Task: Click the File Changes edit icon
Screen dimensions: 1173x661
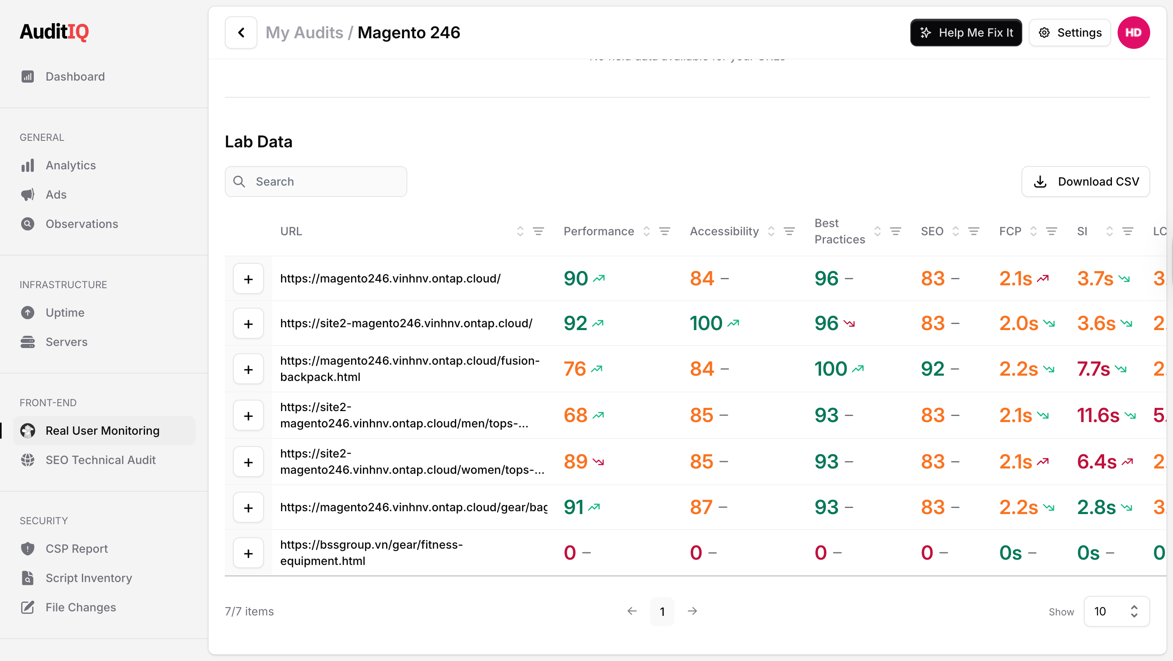Action: click(28, 607)
